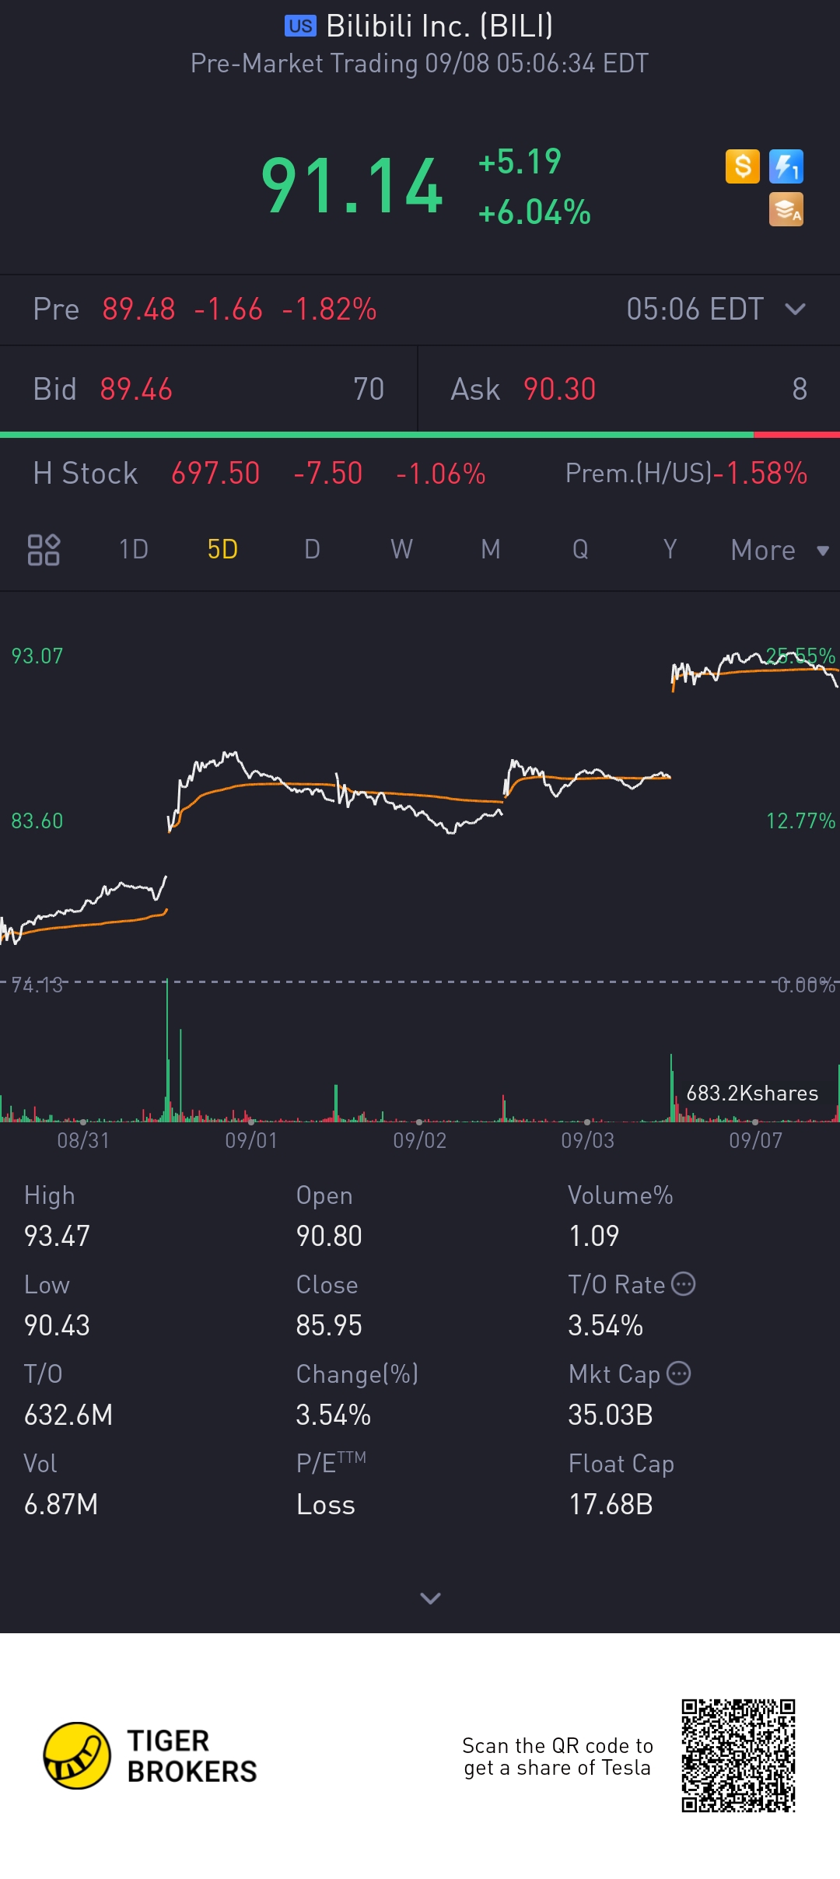Tap the main price 91.14
The image size is (840, 1879).
[352, 186]
